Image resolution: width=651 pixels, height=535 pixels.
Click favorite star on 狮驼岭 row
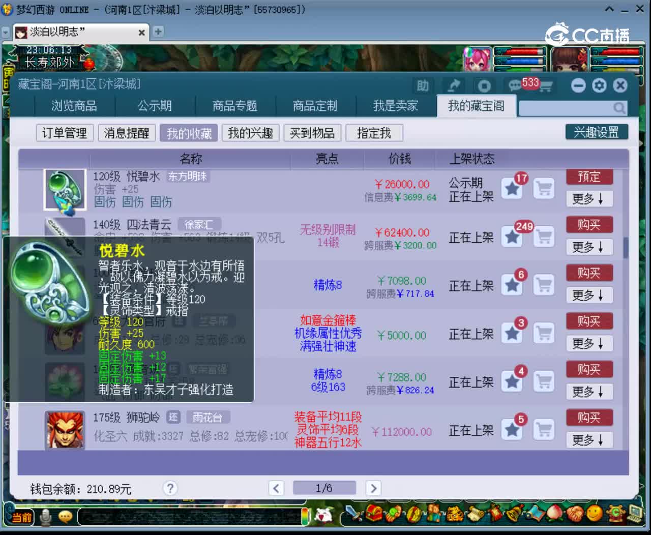[x=512, y=430]
